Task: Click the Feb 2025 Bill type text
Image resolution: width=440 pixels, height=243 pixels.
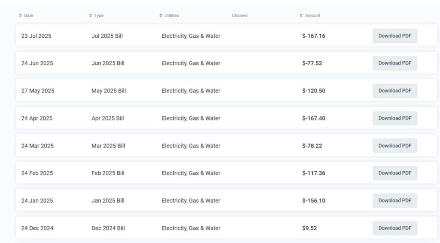Action: (x=108, y=173)
